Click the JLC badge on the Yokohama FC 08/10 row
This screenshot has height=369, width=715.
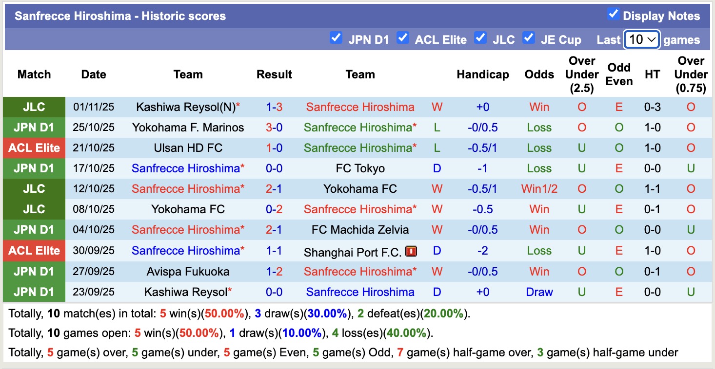point(34,209)
